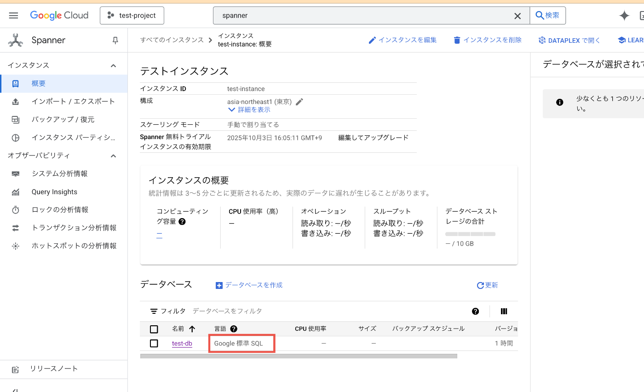Click the info icon in right panel
The width and height of the screenshot is (644, 392).
pyautogui.click(x=560, y=103)
